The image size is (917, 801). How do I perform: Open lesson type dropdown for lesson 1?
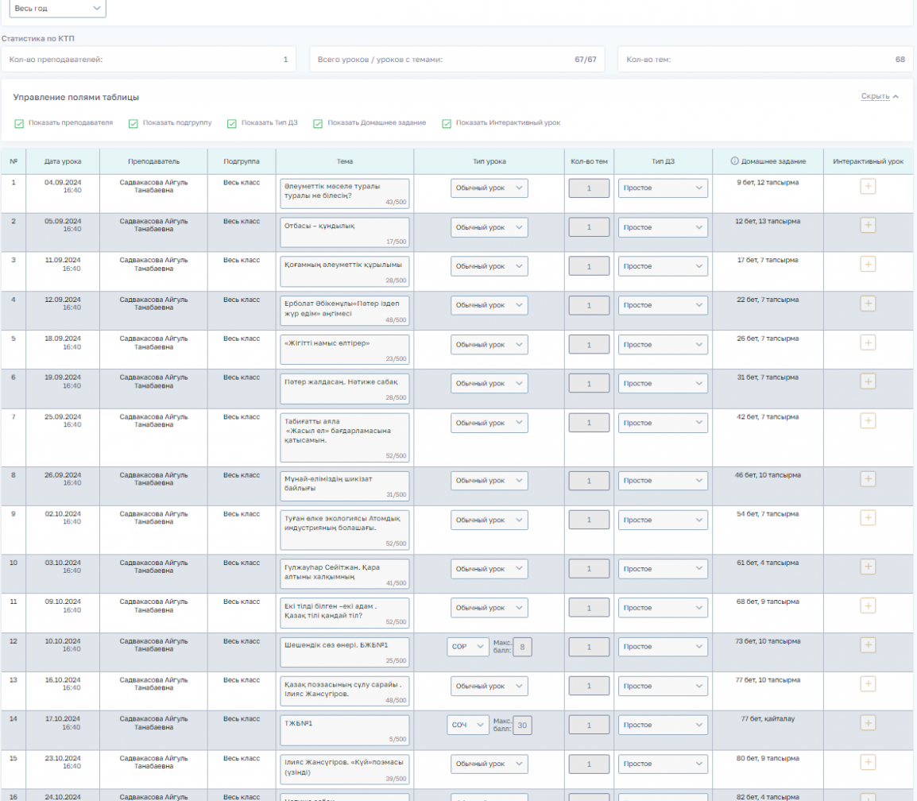[x=489, y=188]
